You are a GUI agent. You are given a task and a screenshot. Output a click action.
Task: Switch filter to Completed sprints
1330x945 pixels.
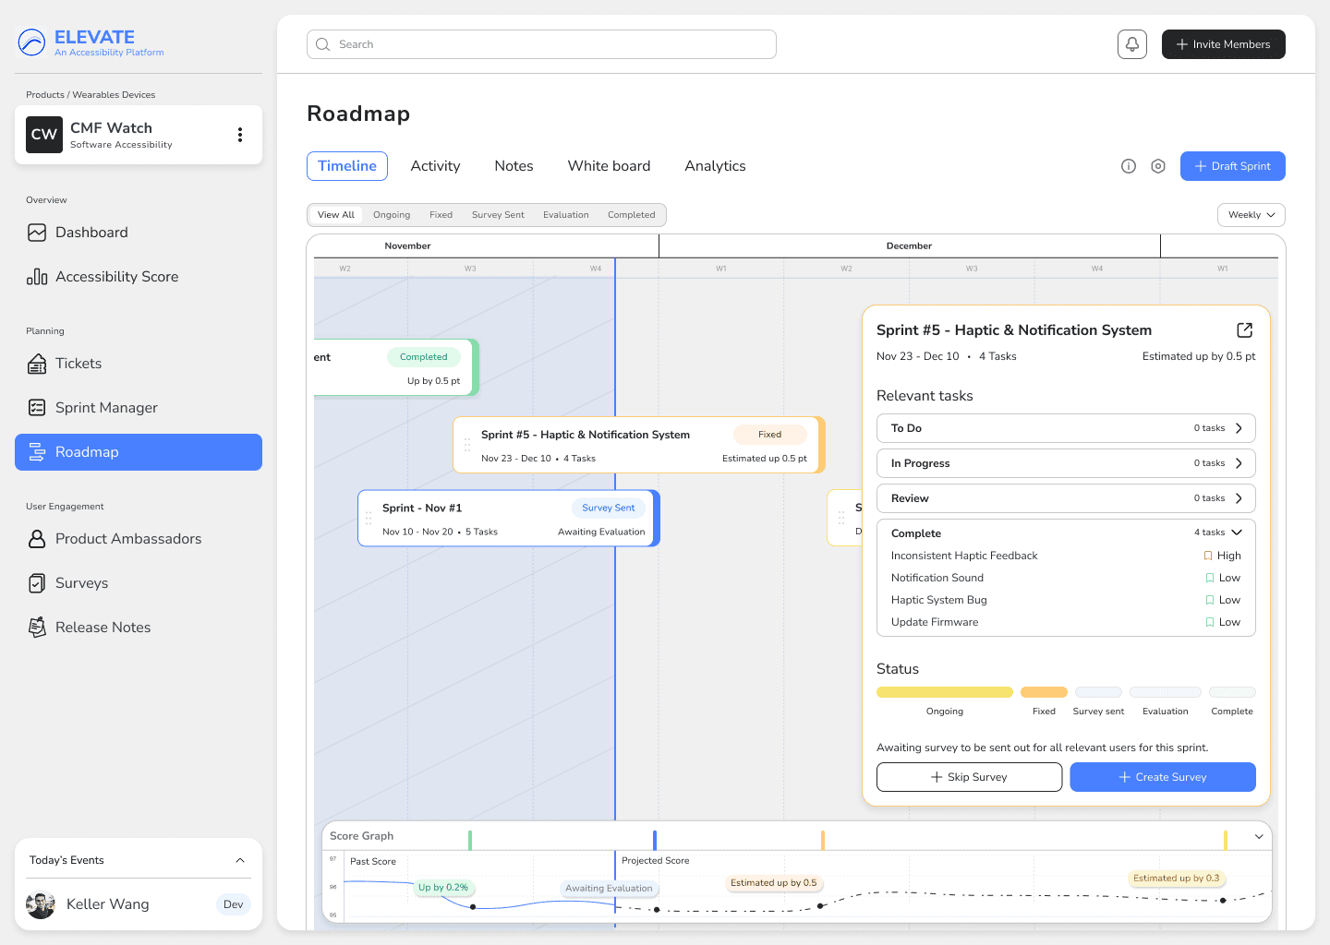(631, 215)
